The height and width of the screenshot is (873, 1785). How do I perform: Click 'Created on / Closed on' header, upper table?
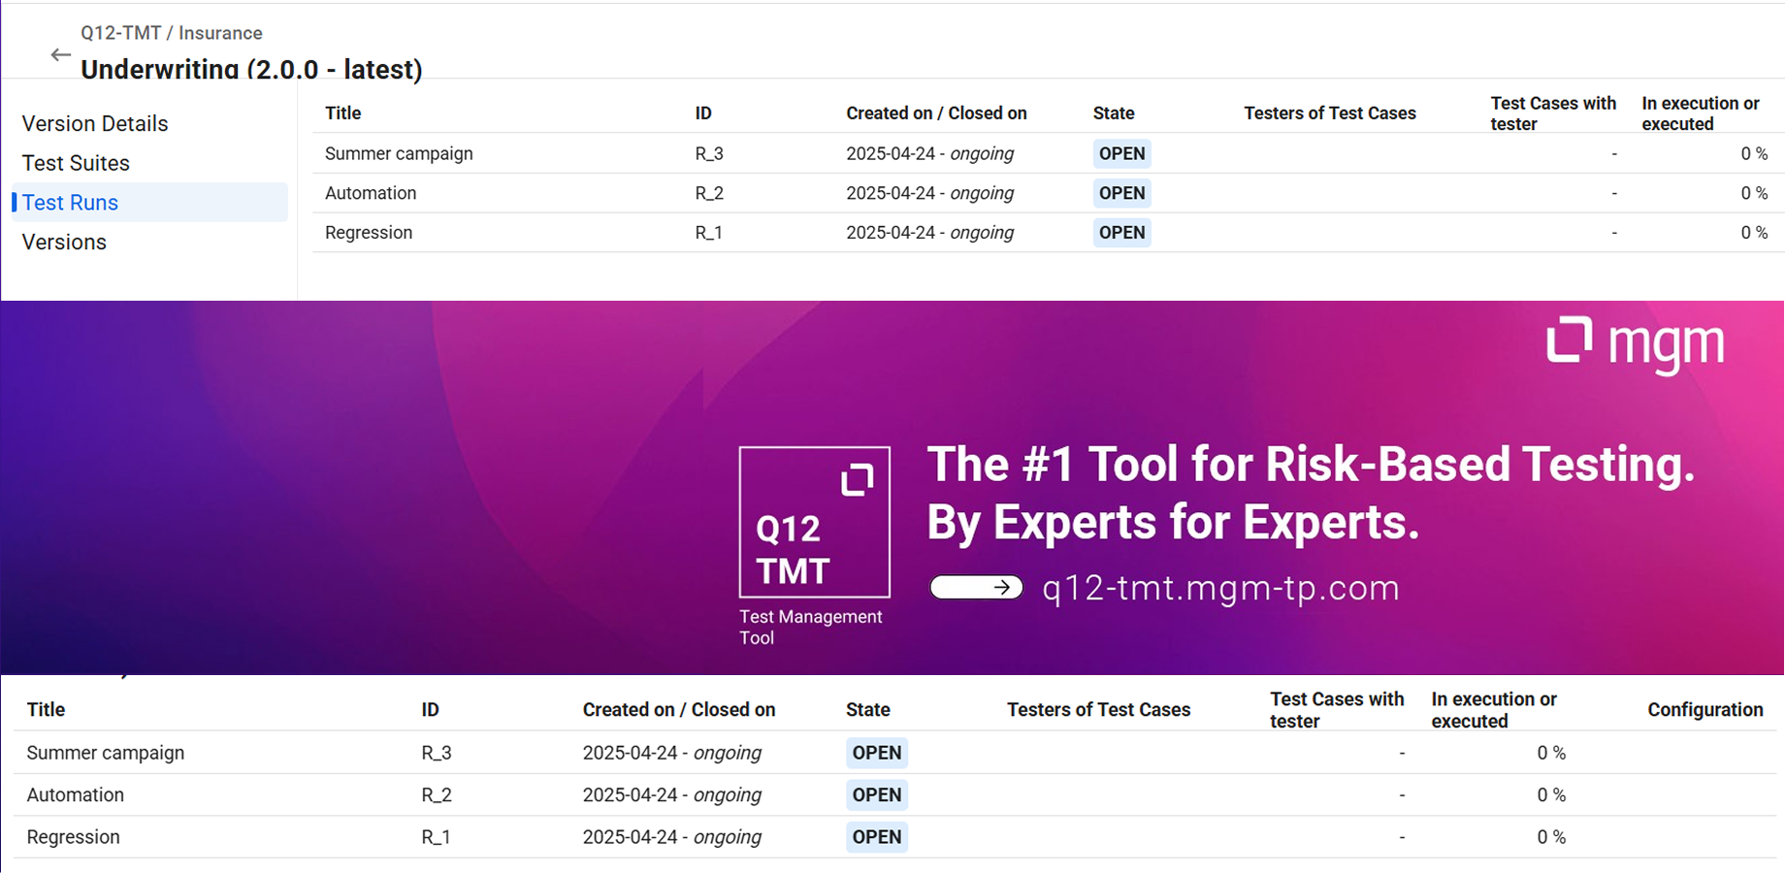click(x=936, y=113)
